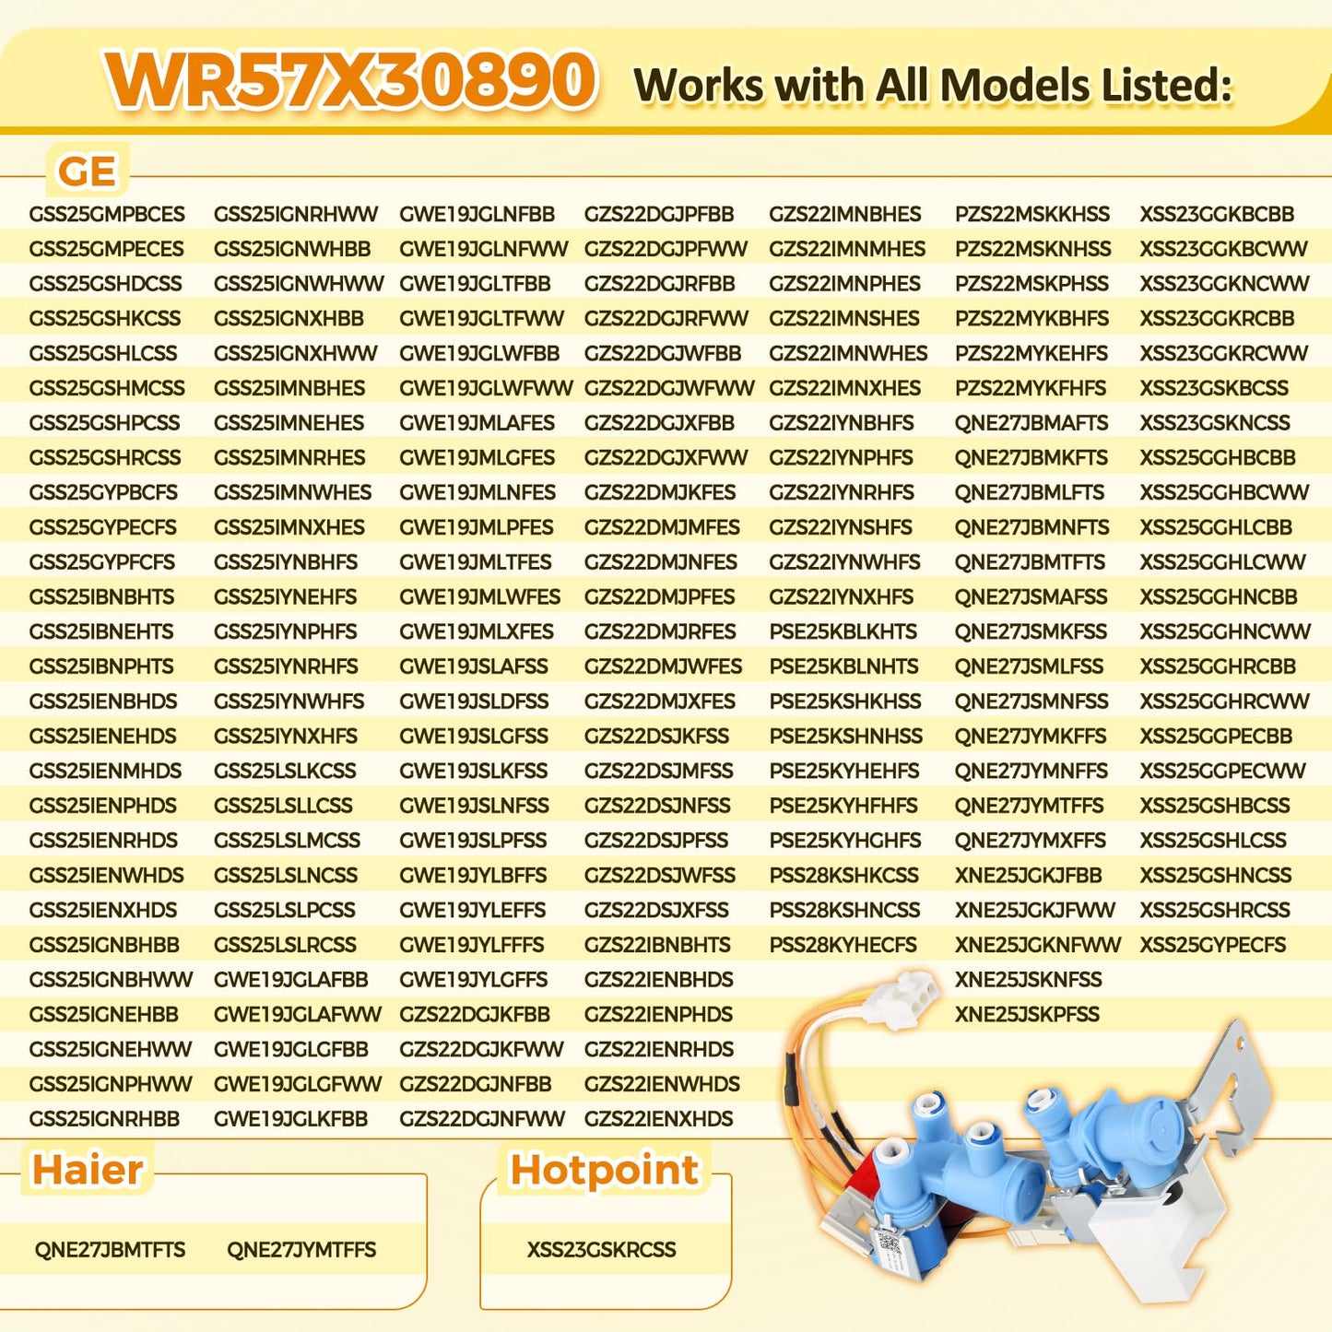Click model number GSS25IGNRHWW
1332x1332 pixels.
point(296,214)
